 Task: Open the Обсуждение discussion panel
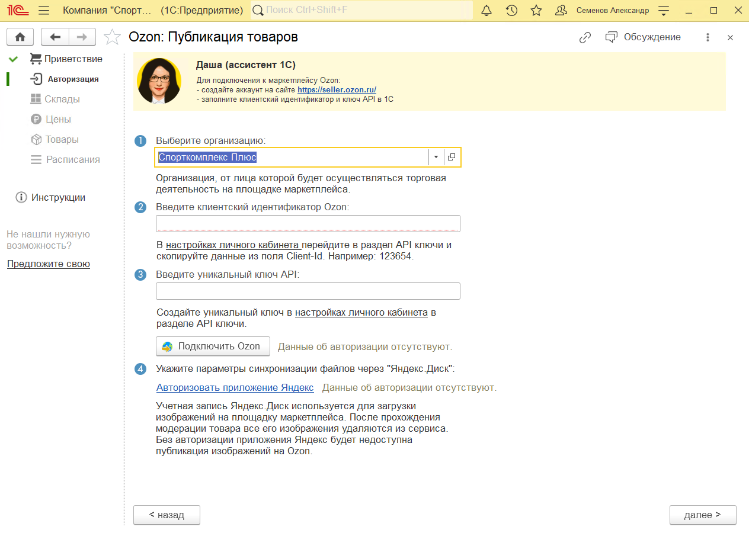tap(643, 37)
